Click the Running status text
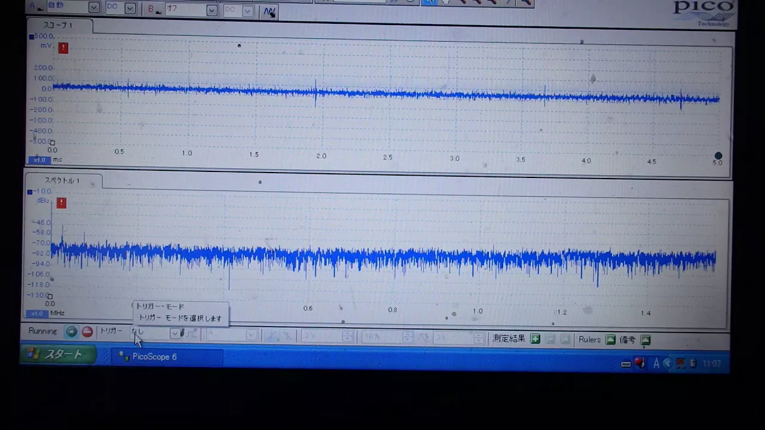Viewport: 765px width, 430px height. point(43,331)
